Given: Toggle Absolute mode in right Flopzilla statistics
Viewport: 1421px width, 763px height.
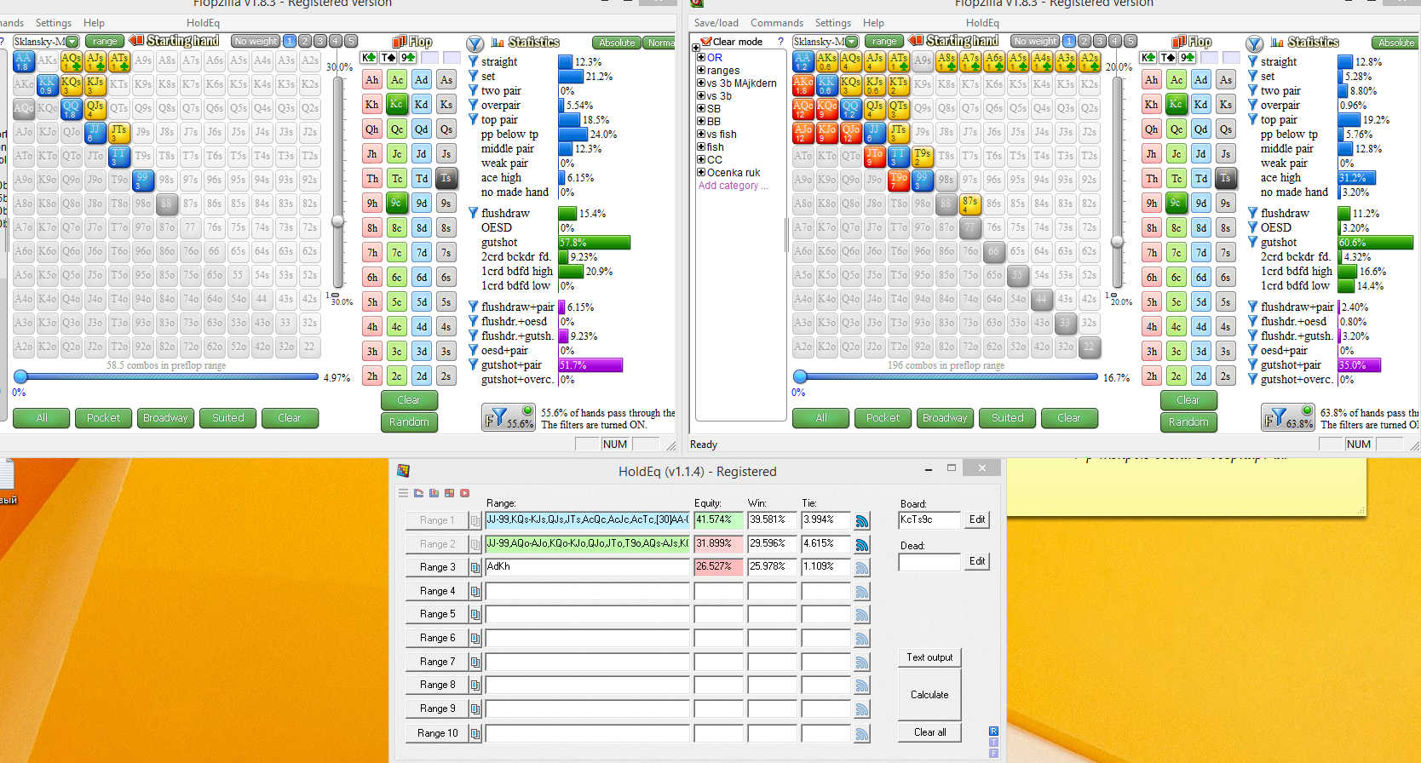Looking at the screenshot, I should pyautogui.click(x=1395, y=43).
